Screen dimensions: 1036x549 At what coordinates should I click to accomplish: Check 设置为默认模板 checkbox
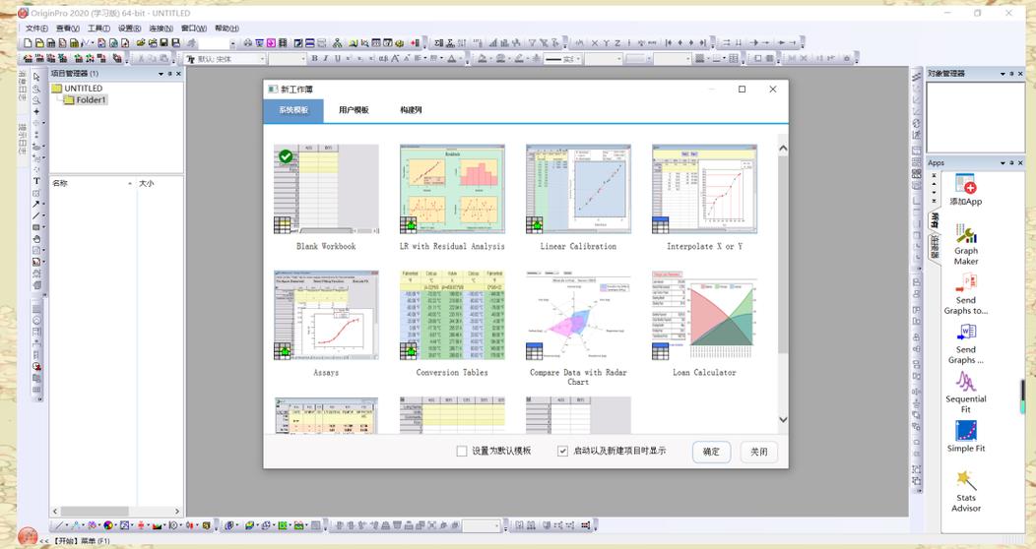(462, 452)
